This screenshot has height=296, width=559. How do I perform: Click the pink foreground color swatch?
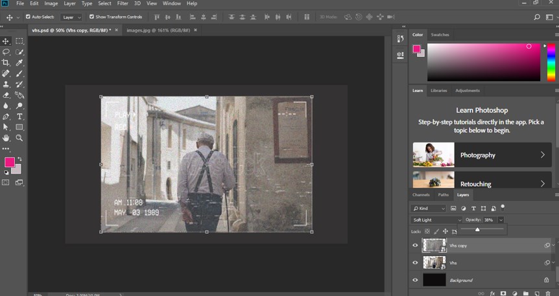pyautogui.click(x=10, y=162)
